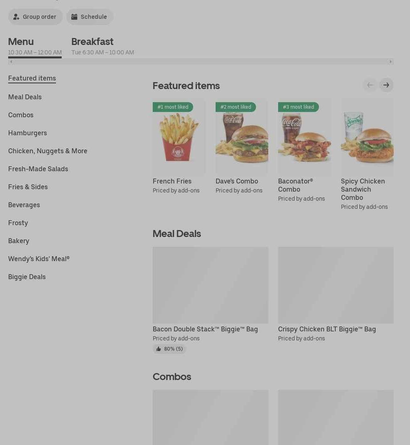410x445 pixels.
Task: Go to Frosty category
Action: pyautogui.click(x=18, y=223)
